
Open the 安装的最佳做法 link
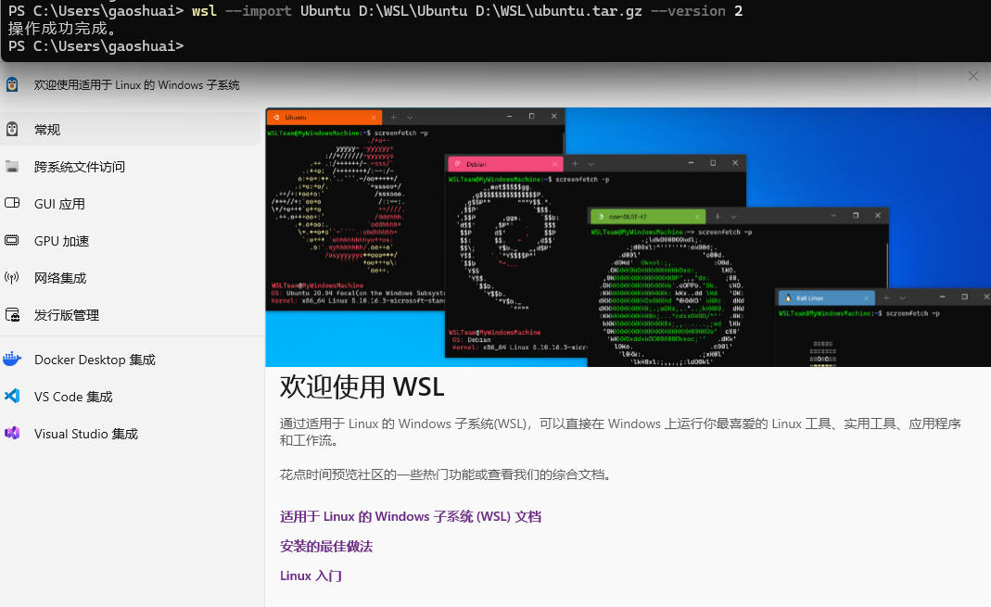tap(326, 547)
